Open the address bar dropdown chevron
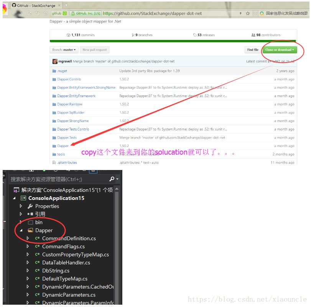Viewport: 311px width, 307px height. point(255,13)
